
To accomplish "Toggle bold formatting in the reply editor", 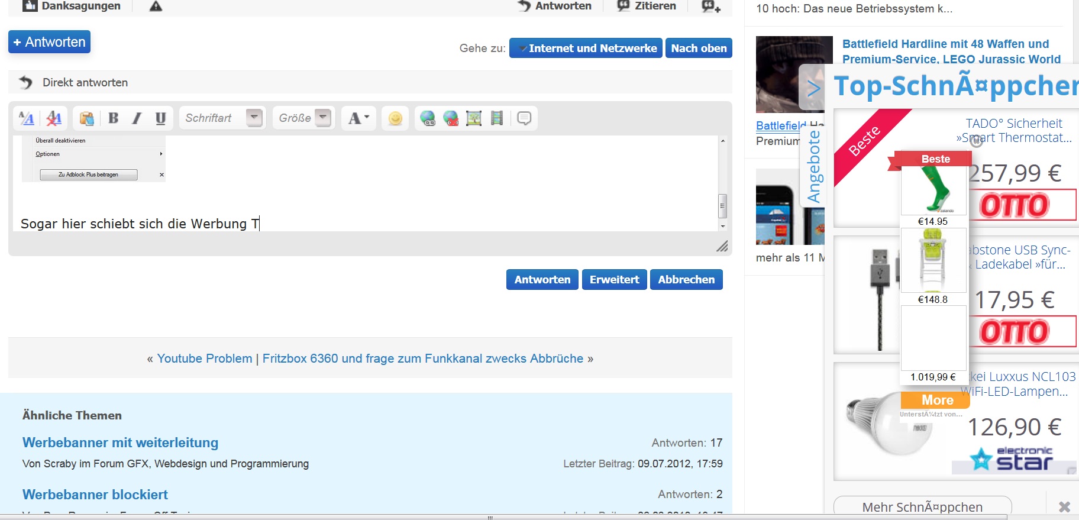I will (114, 118).
